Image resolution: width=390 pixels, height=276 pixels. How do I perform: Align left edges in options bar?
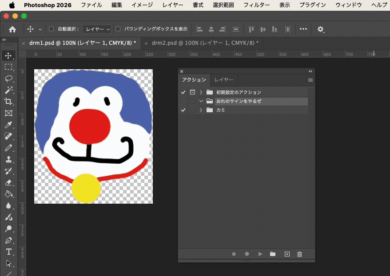click(199, 29)
